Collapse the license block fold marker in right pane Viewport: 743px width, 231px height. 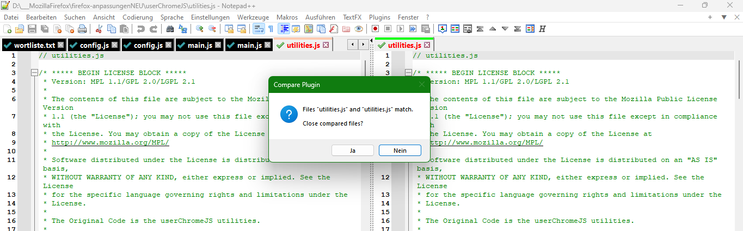point(408,73)
